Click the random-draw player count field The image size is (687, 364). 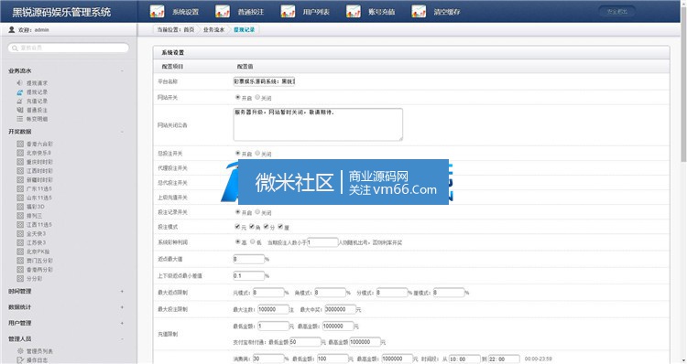pos(322,242)
